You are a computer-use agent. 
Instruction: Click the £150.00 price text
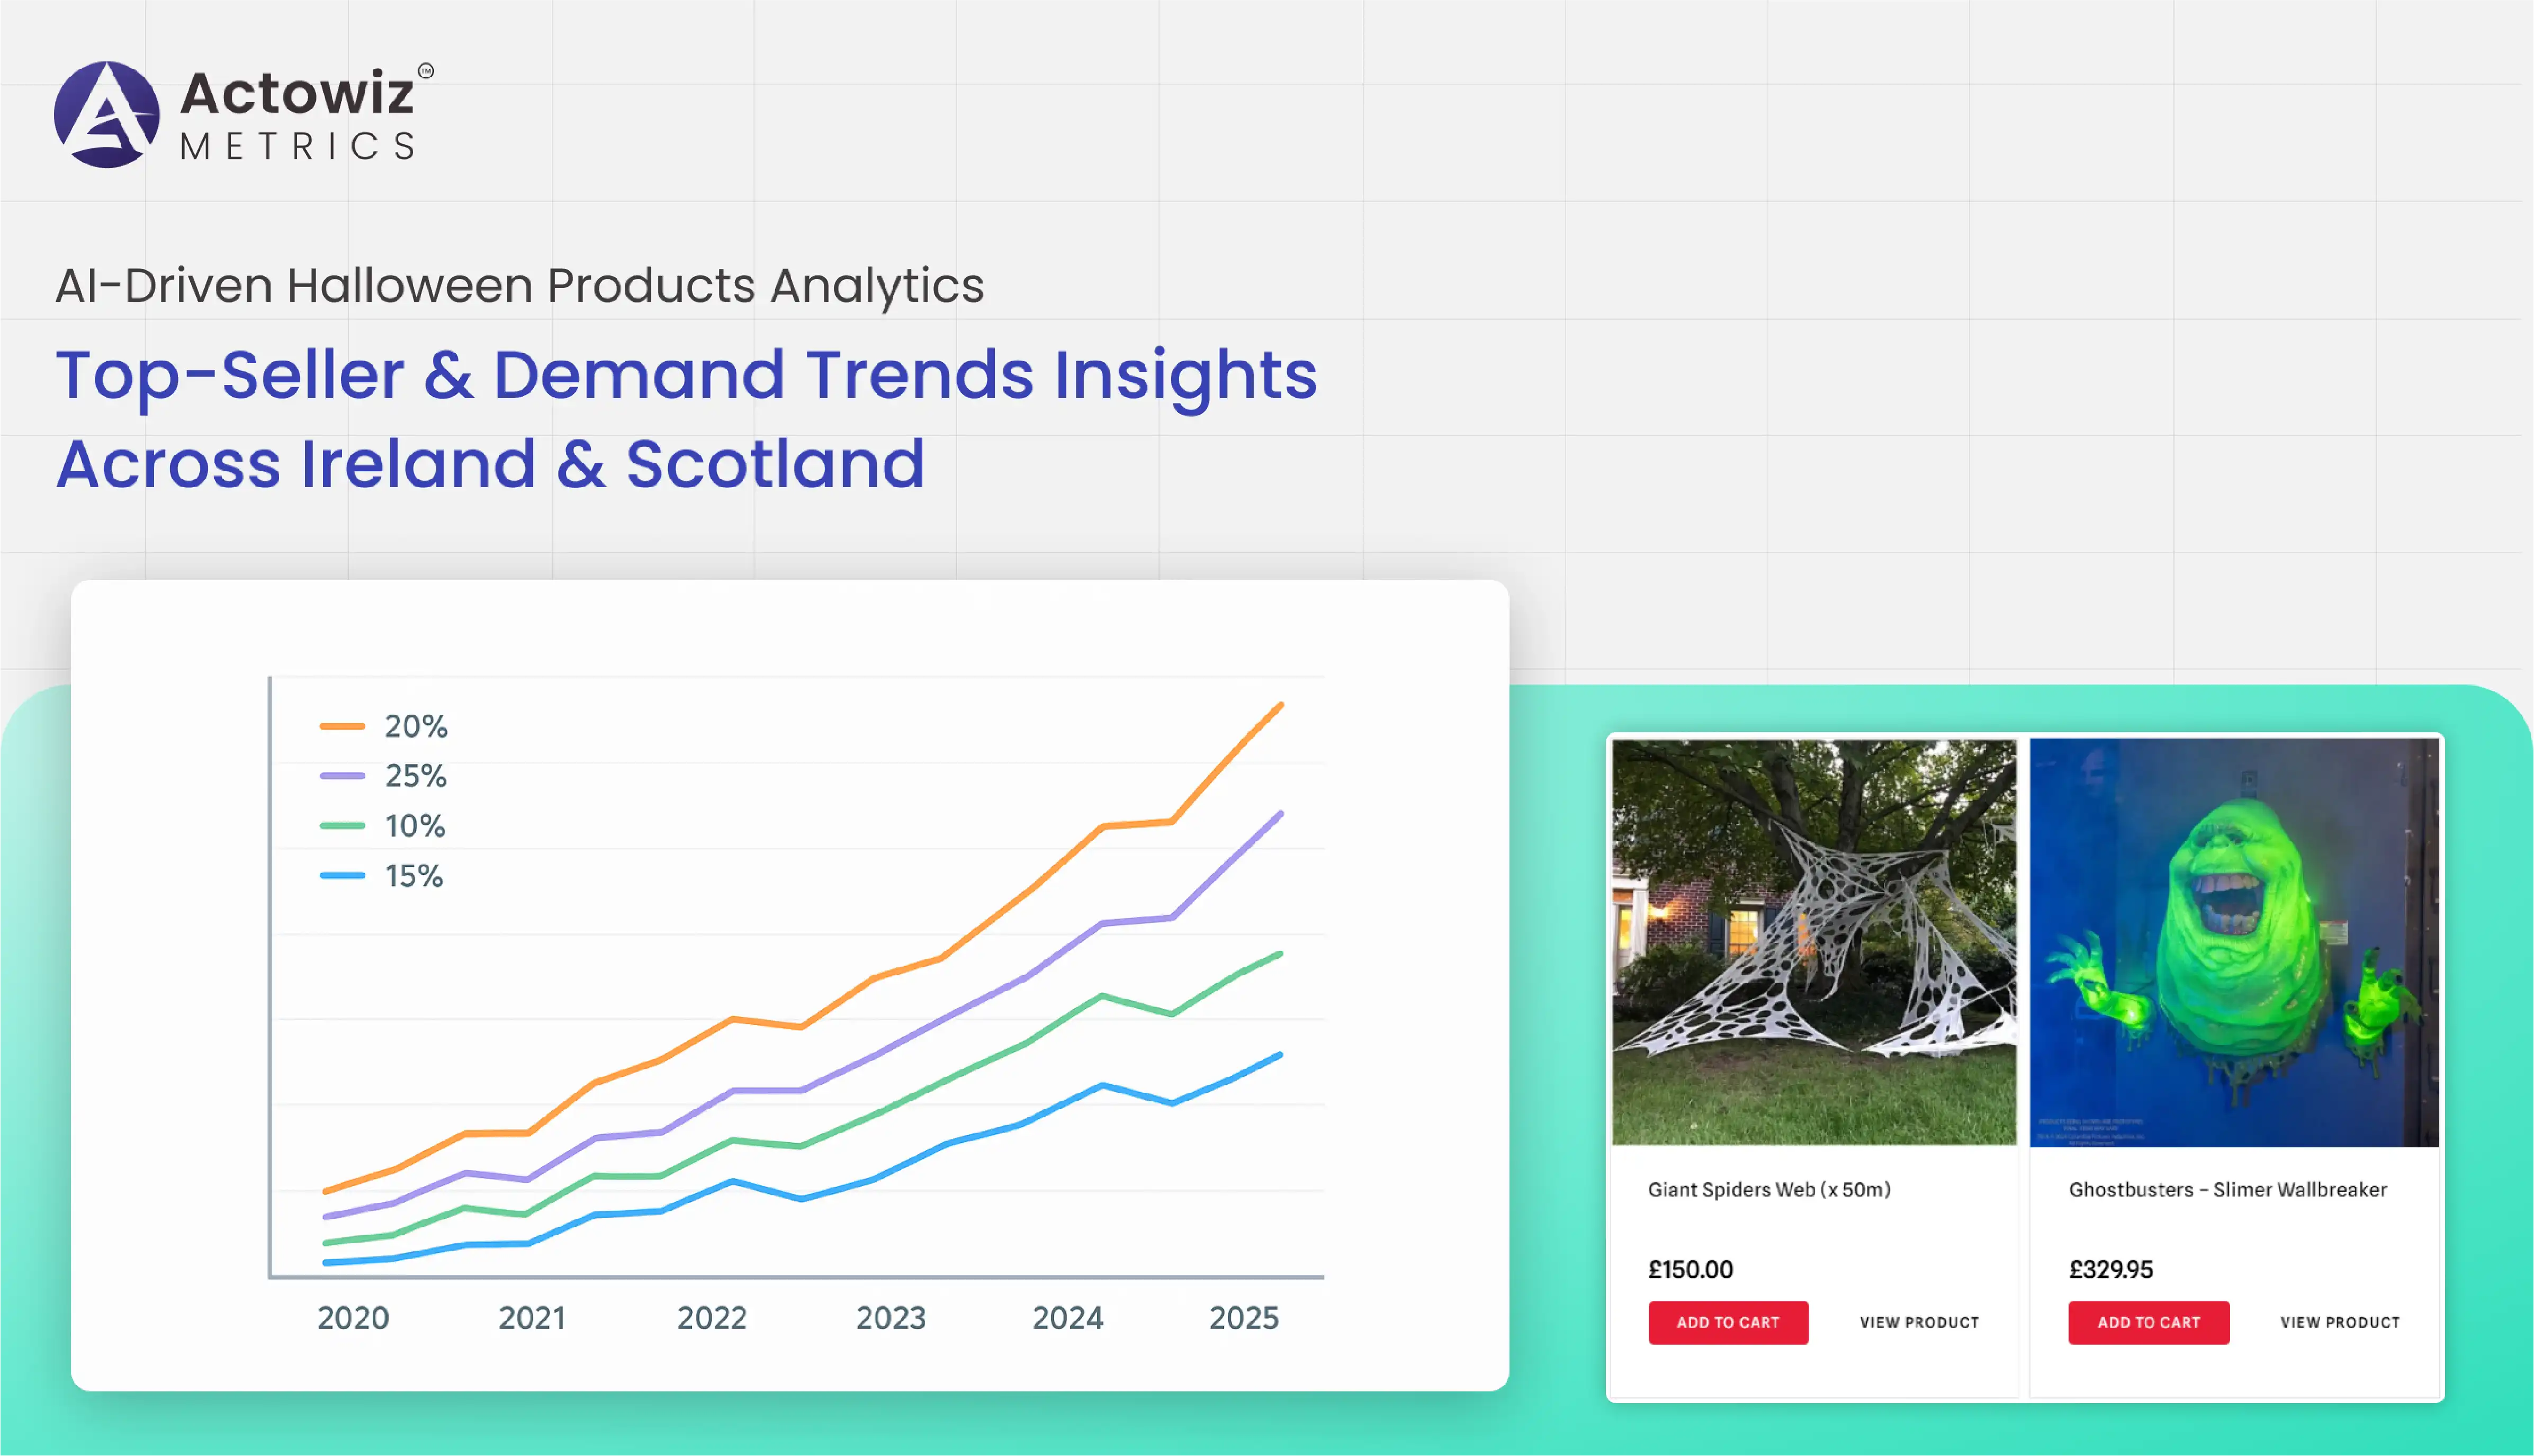(1690, 1269)
